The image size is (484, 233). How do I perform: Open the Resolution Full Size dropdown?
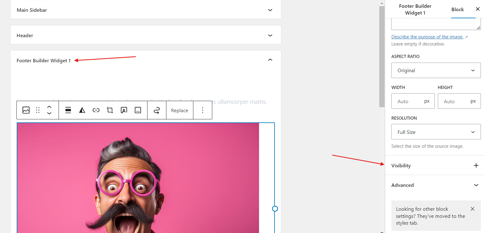tap(436, 132)
